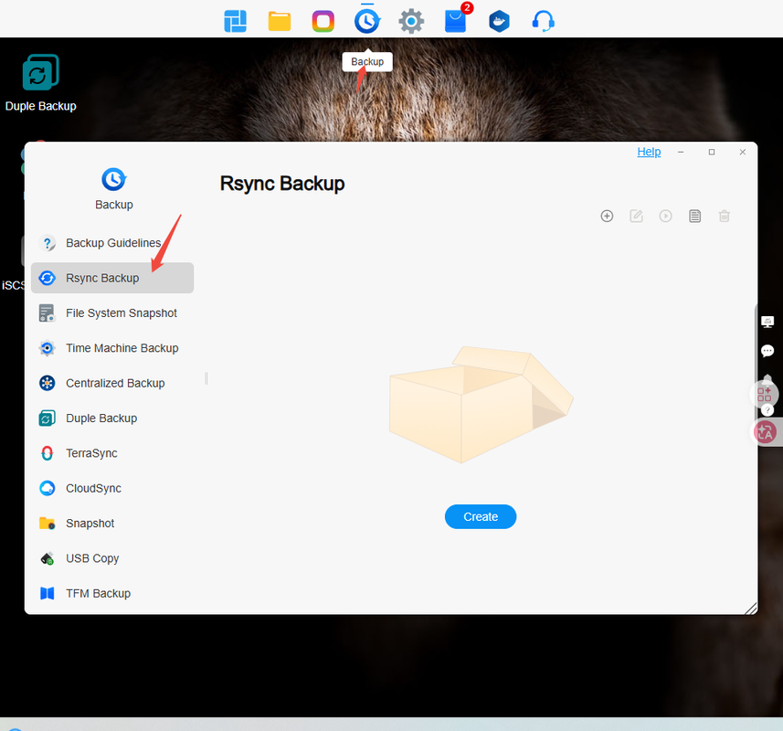
Task: Click the delete task trash icon
Action: 725,216
